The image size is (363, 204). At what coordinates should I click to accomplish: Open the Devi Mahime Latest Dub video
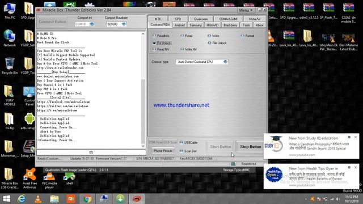(348, 41)
